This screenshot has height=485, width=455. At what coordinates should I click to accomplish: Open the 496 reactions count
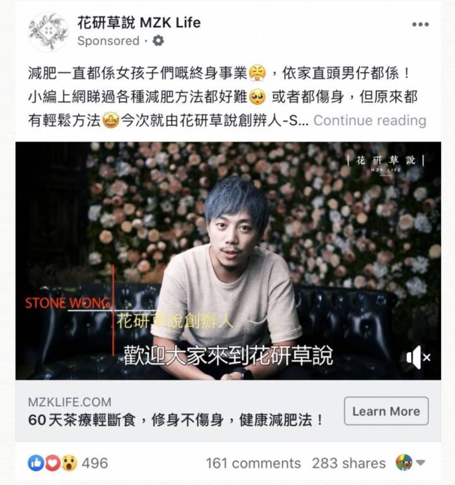[x=95, y=463]
